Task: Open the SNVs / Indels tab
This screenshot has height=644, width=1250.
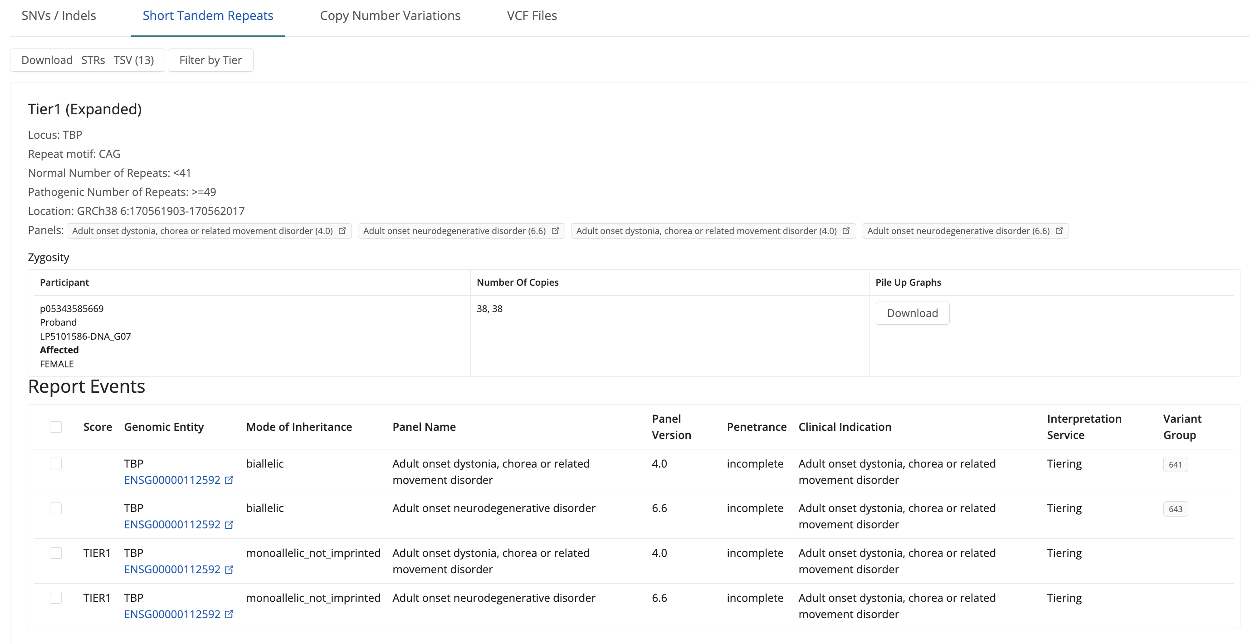Action: pyautogui.click(x=59, y=16)
